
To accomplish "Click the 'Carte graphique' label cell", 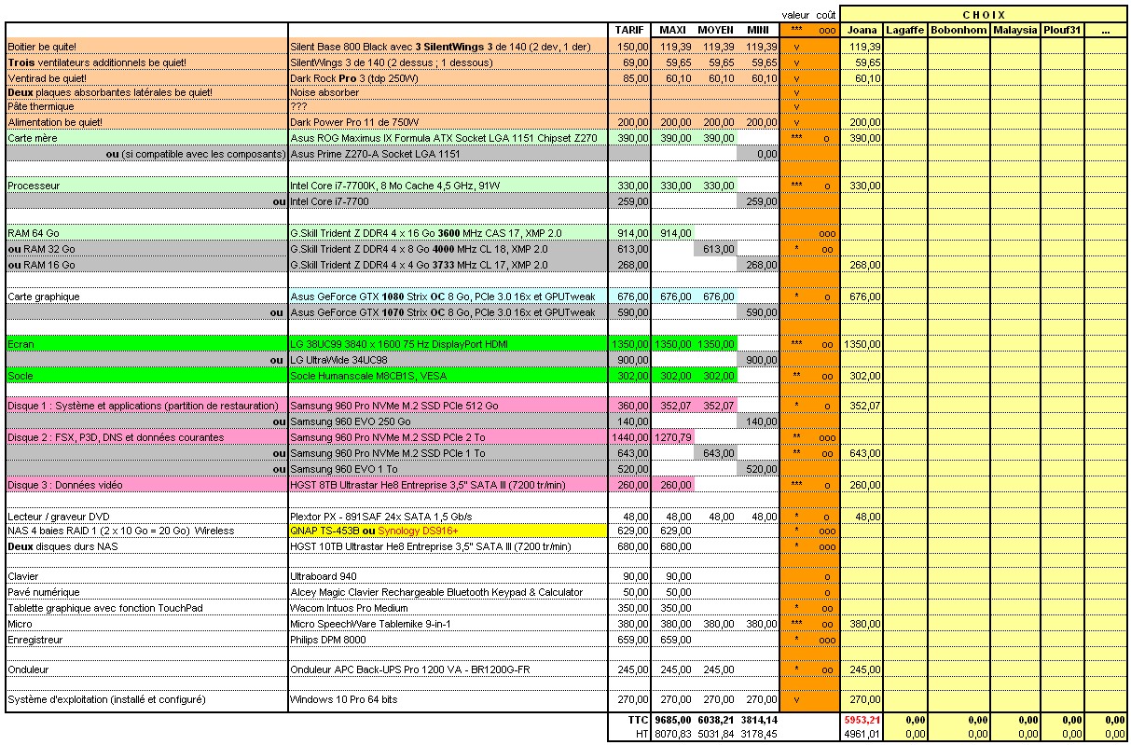I will (x=146, y=297).
